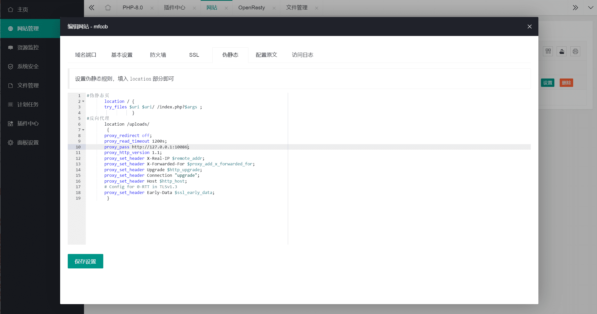Screen dimensions: 597x314
Task: Collapse the code fold on line 7
Action: pyautogui.click(x=83, y=130)
